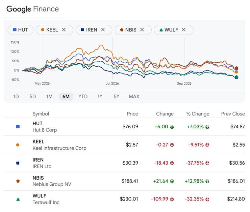The height and width of the screenshot is (212, 250).
Task: Click the brown pentagon marker in NBIS row
Action: click(x=18, y=181)
